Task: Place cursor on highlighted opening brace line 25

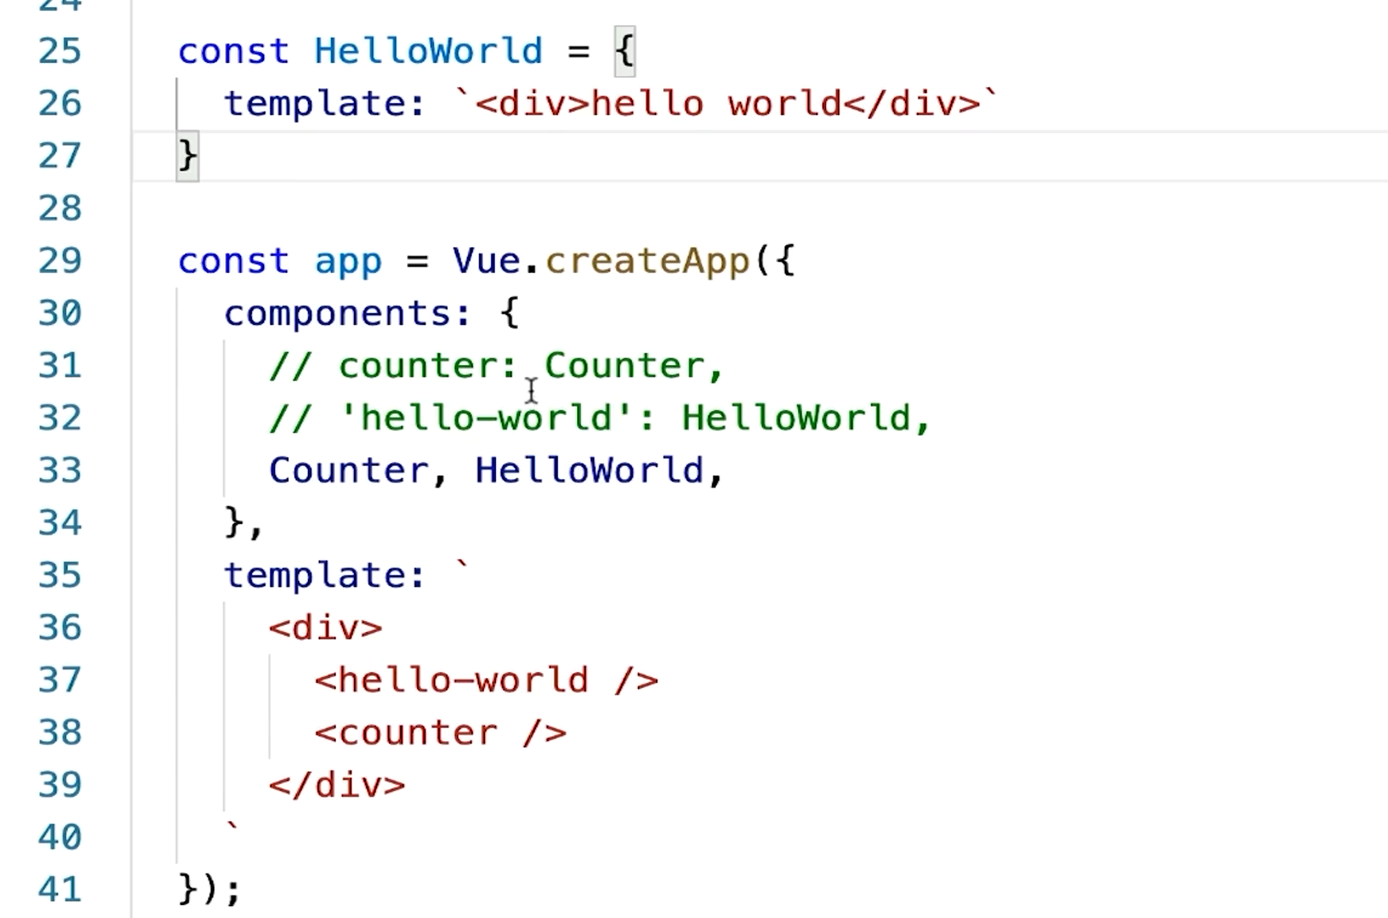Action: click(624, 51)
